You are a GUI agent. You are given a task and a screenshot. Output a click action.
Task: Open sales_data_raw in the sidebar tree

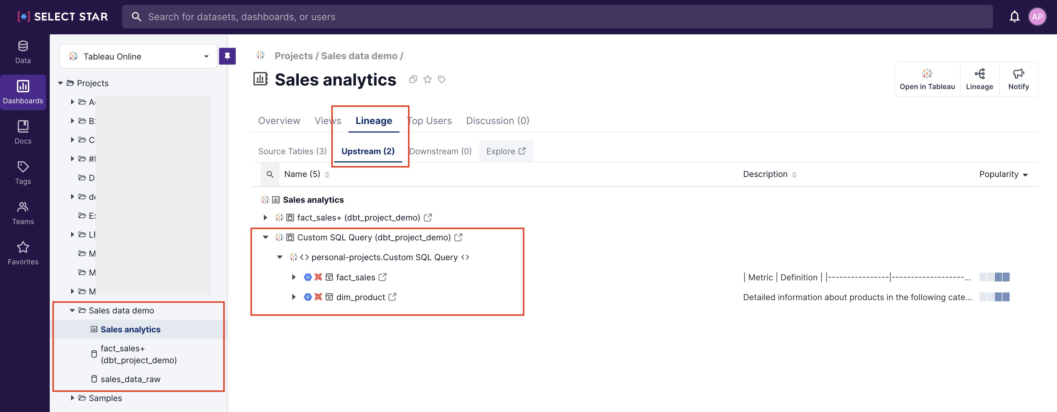pos(131,379)
